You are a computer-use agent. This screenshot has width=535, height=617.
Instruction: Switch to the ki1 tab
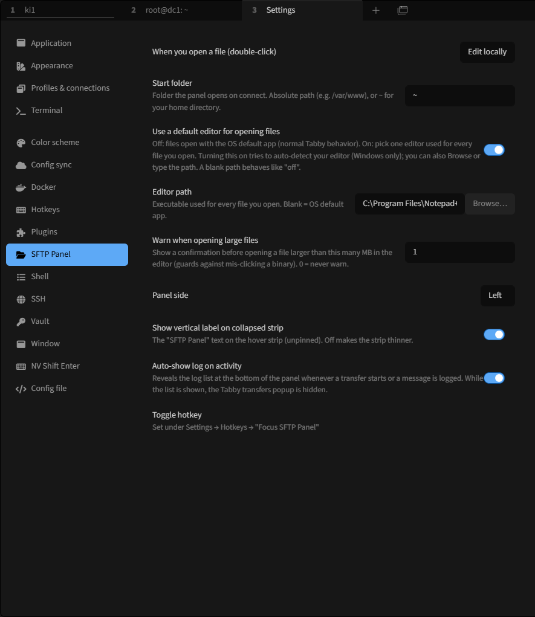click(61, 10)
